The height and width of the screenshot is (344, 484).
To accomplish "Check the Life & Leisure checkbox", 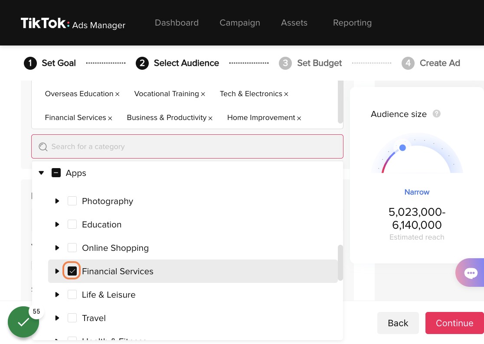I will click(x=72, y=295).
